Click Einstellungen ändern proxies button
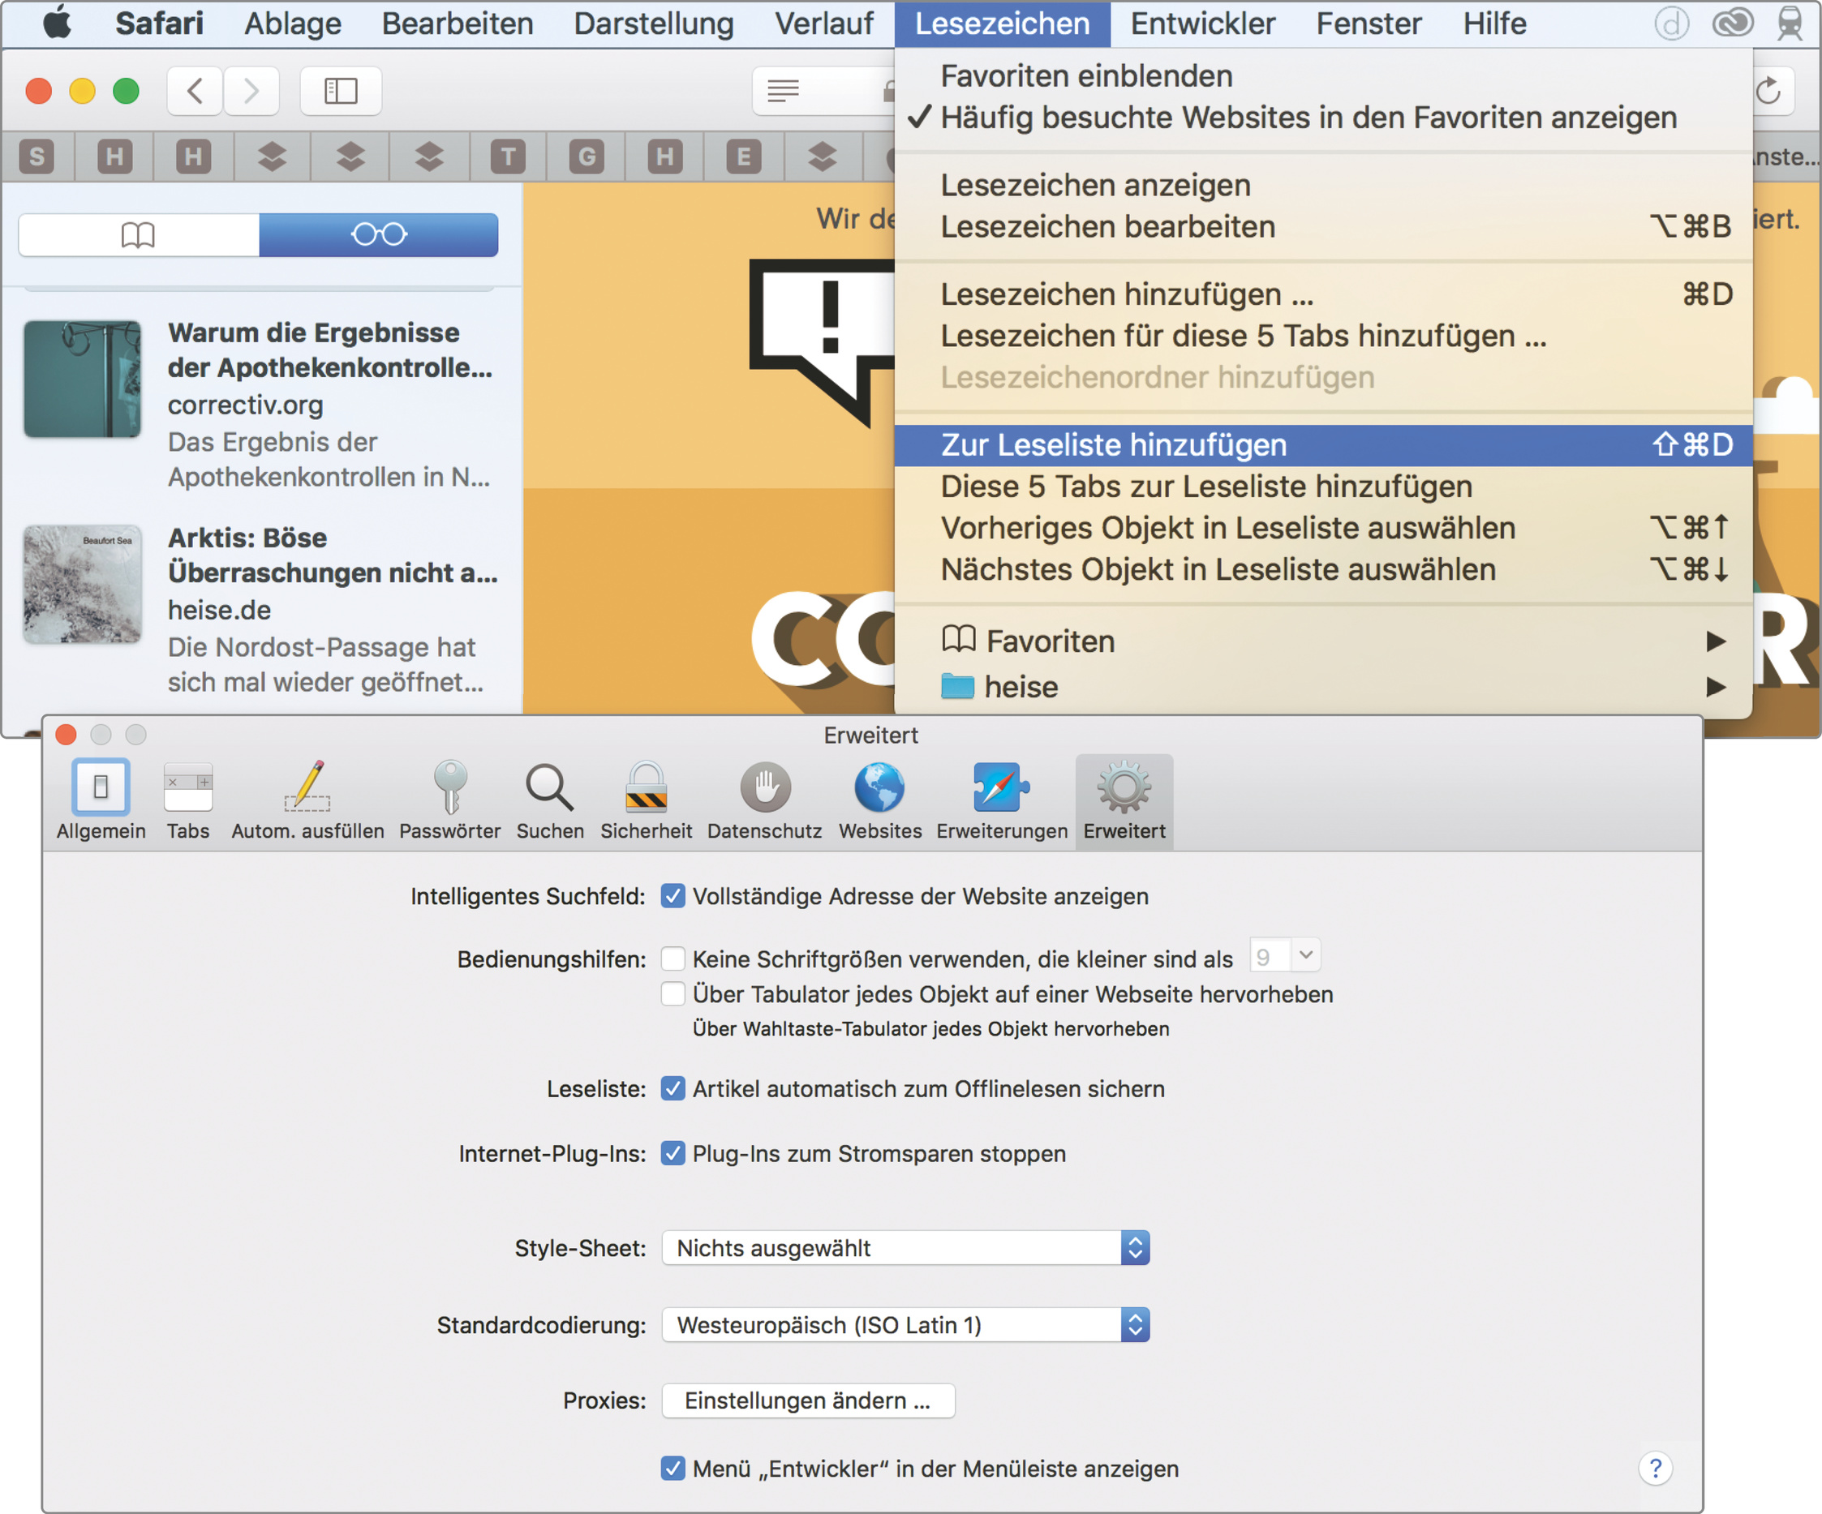The image size is (1822, 1514). point(808,1400)
